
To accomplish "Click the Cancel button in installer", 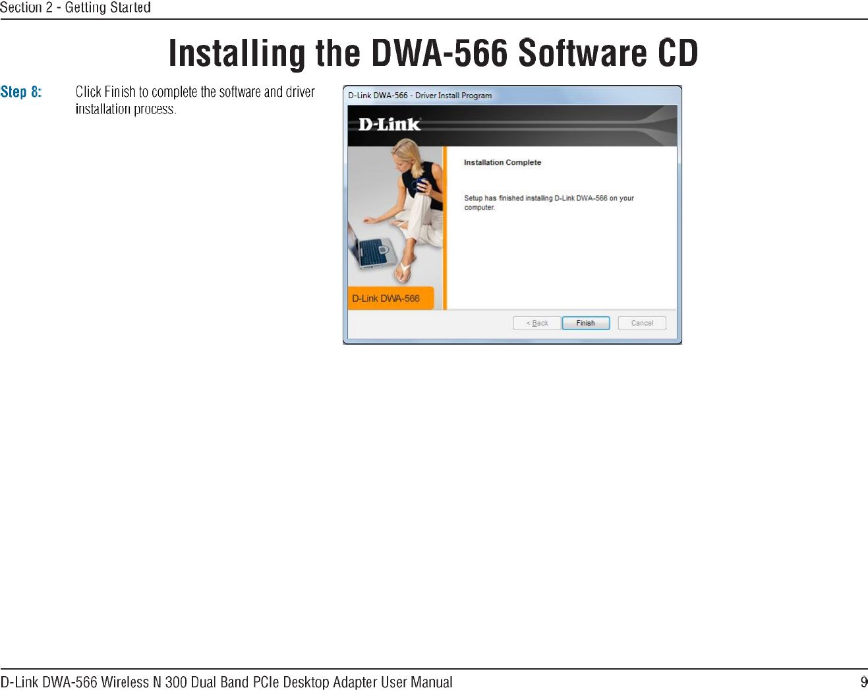I will [642, 323].
